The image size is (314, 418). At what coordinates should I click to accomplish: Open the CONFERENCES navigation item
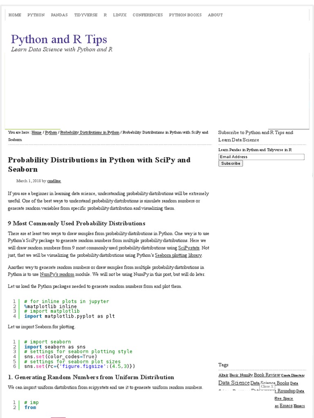click(x=148, y=15)
